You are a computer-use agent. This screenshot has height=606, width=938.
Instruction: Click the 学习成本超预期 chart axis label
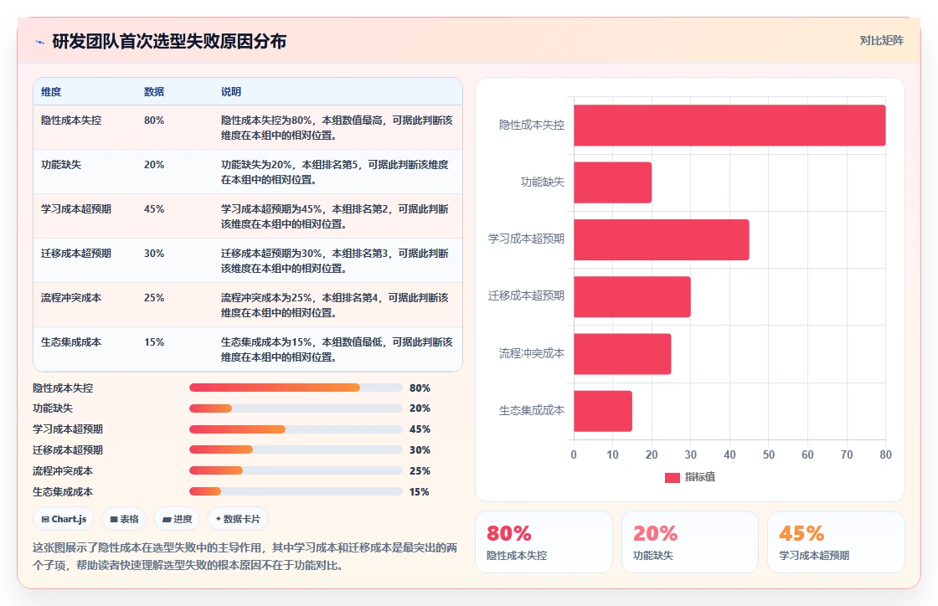[x=527, y=239]
